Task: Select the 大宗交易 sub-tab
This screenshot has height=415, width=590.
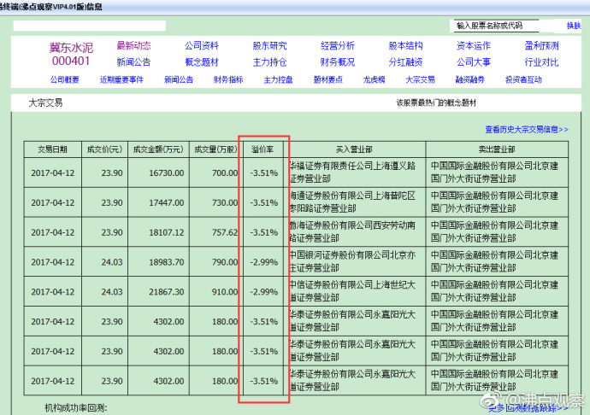Action: pos(421,79)
